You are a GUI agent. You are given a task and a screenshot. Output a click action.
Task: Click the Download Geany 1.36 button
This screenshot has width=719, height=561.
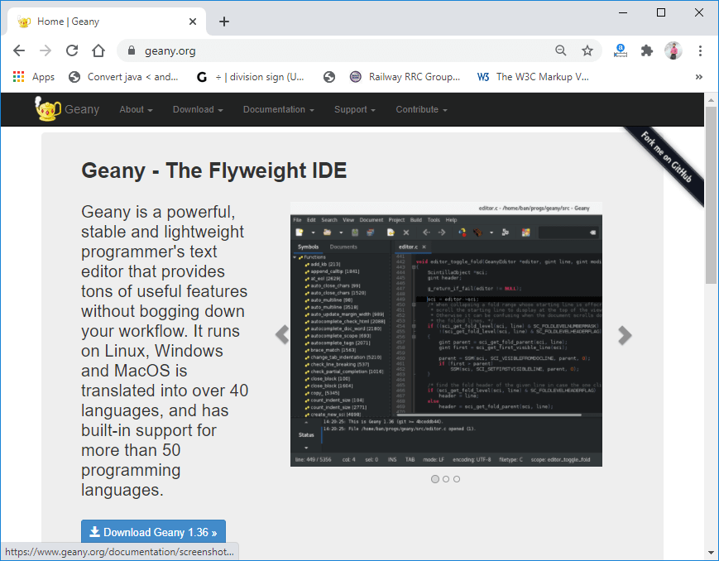click(x=153, y=532)
